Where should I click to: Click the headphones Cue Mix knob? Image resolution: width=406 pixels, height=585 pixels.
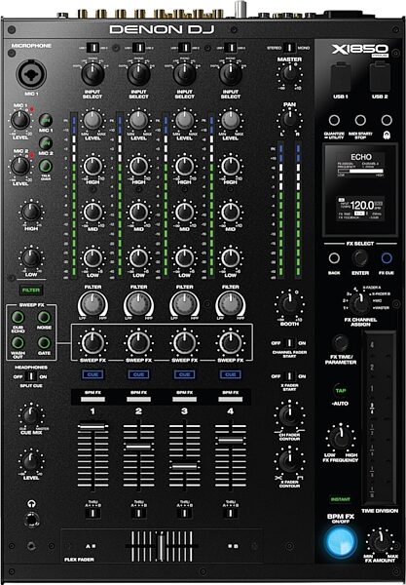click(31, 415)
